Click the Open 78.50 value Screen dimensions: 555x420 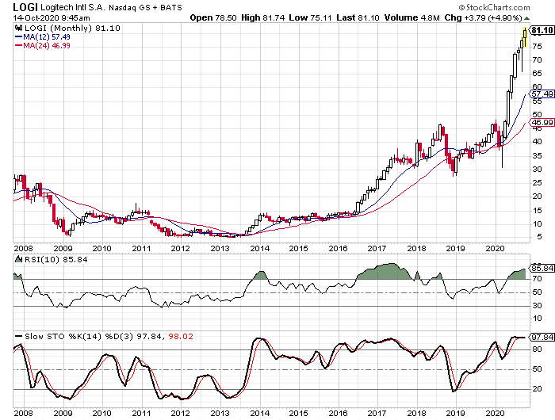213,17
